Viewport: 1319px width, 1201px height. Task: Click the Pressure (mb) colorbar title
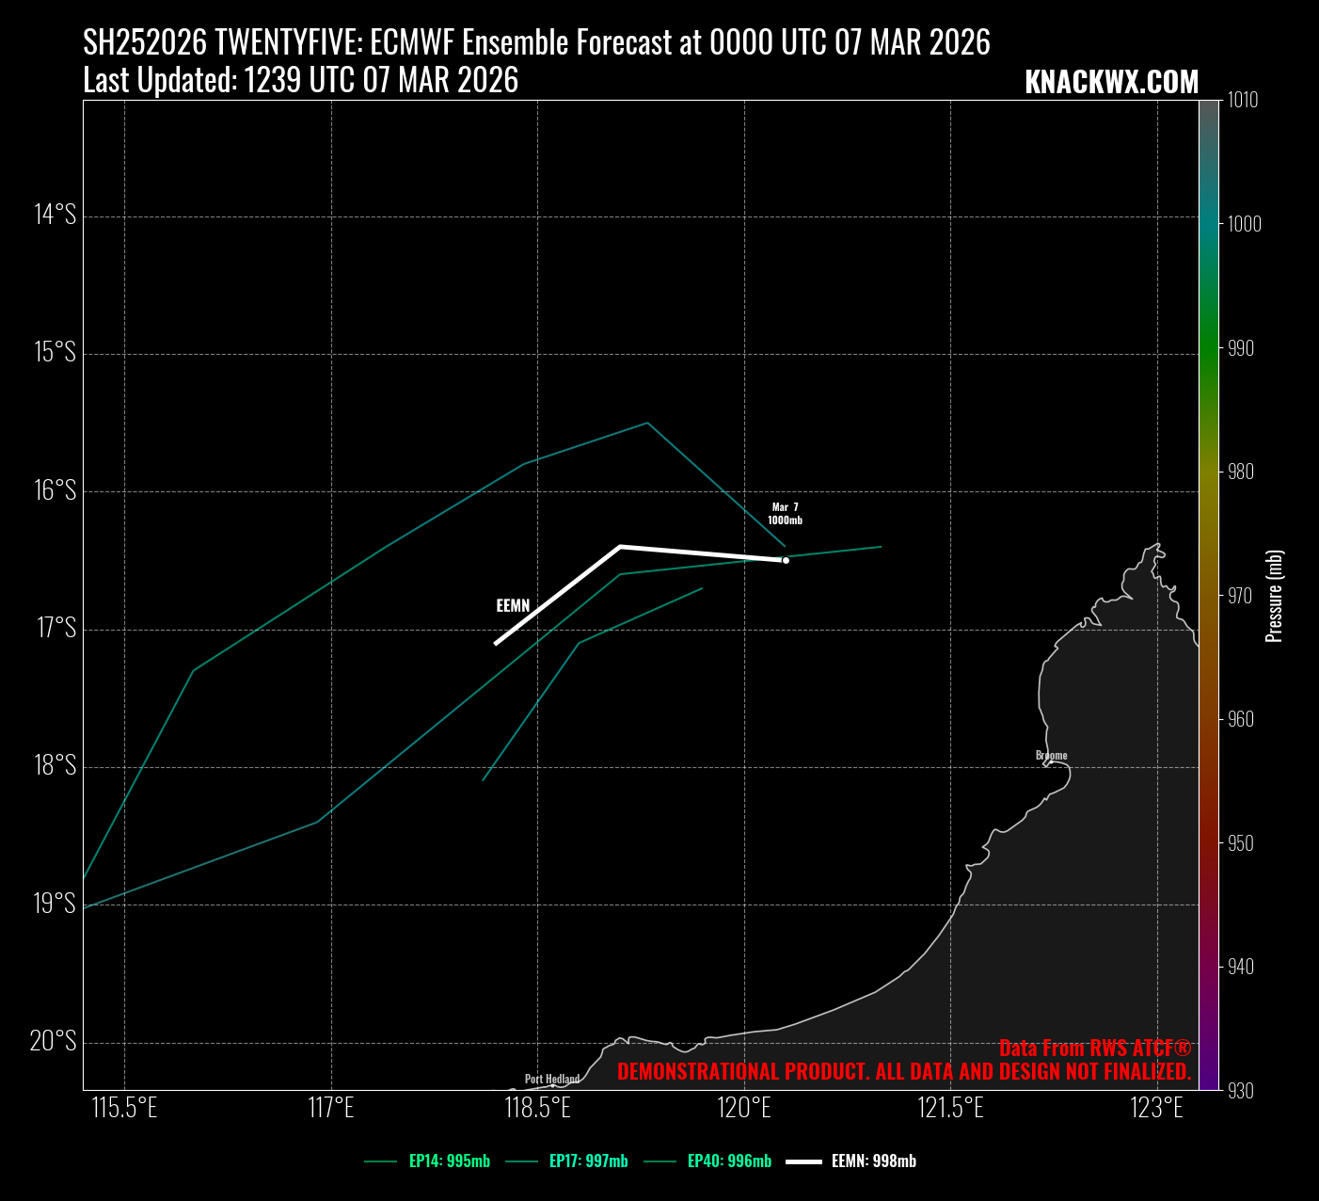(1275, 596)
